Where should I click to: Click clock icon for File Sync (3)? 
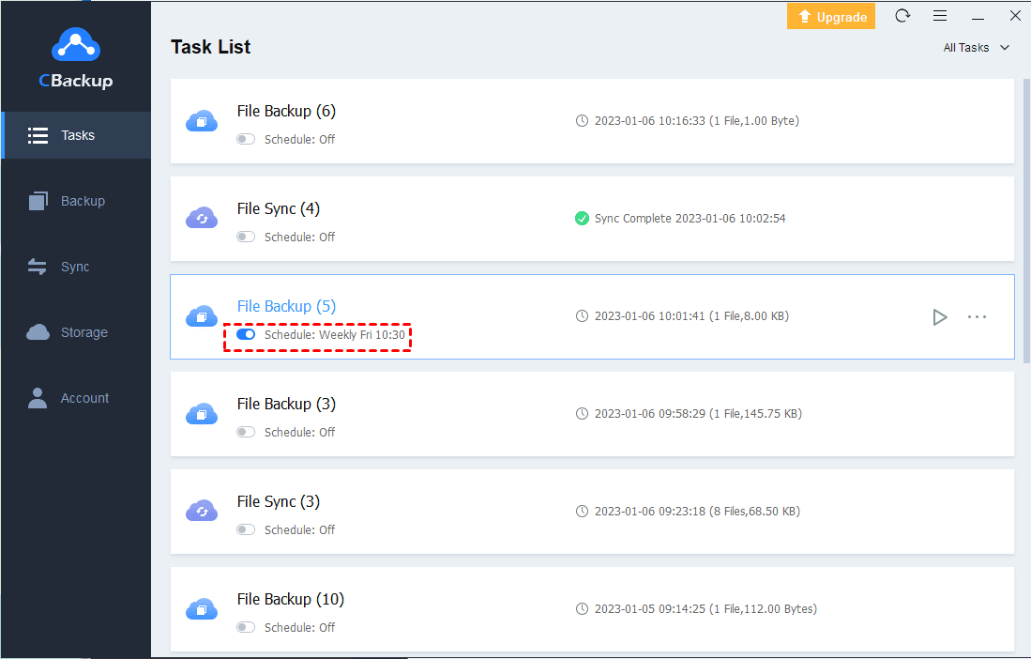[x=582, y=511]
